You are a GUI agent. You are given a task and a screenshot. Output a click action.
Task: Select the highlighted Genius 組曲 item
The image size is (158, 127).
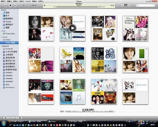pos(9,43)
